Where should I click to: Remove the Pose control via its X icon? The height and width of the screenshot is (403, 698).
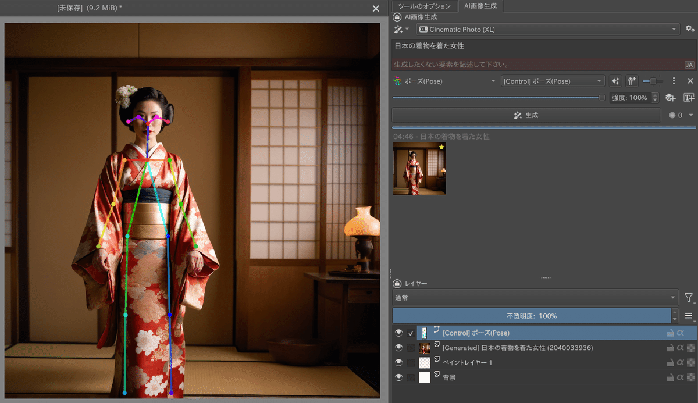tap(690, 81)
